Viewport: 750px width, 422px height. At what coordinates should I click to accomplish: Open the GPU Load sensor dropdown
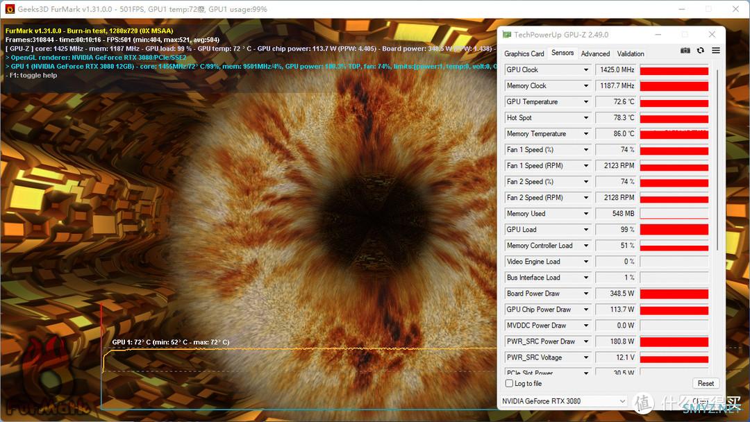coord(586,230)
